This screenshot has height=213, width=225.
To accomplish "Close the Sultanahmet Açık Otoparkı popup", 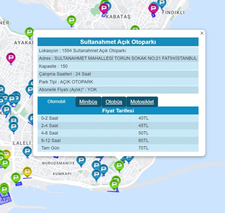I will (x=202, y=33).
